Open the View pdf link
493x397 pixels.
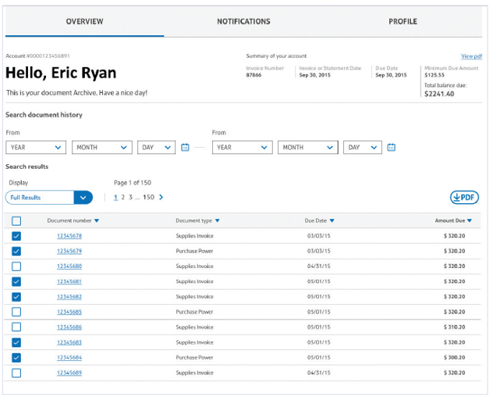click(471, 56)
